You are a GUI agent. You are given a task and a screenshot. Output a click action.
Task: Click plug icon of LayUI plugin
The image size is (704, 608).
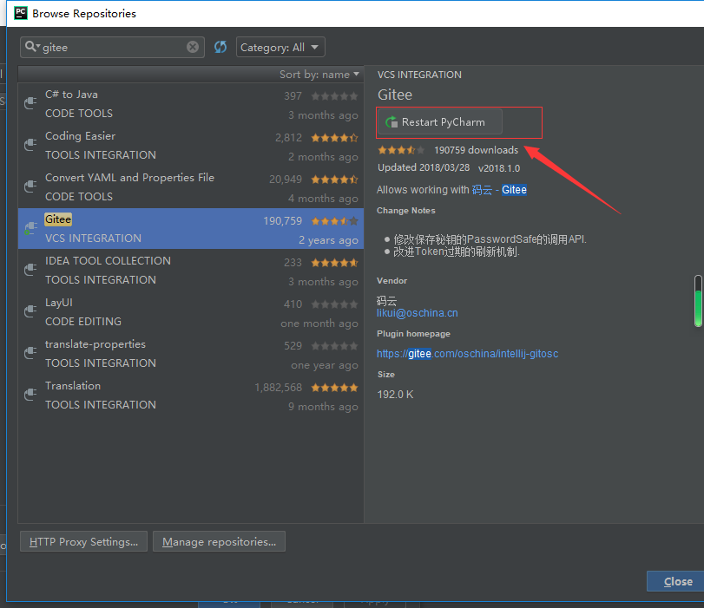pyautogui.click(x=30, y=311)
